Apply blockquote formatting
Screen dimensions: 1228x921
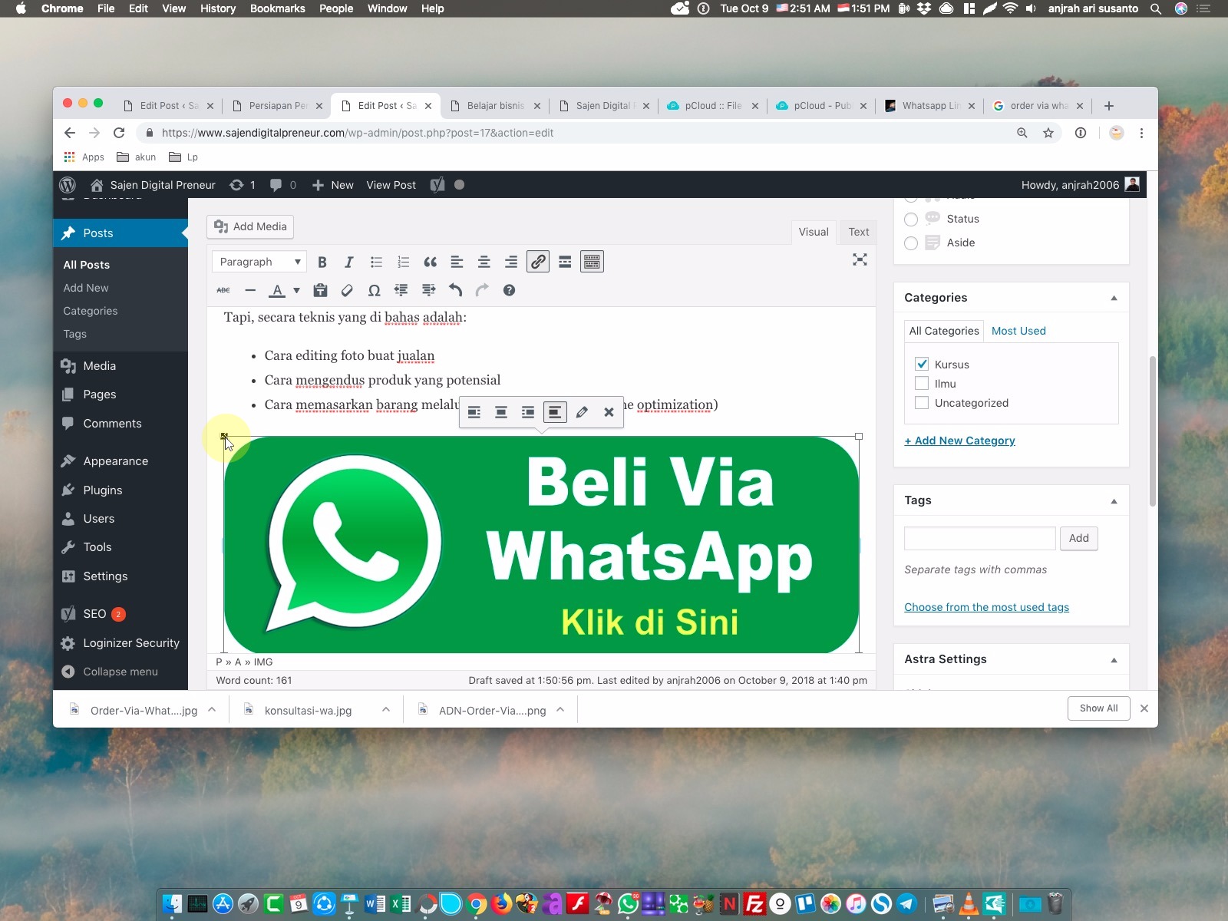[430, 262]
